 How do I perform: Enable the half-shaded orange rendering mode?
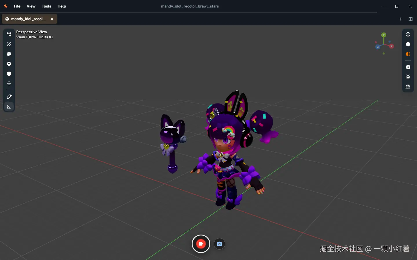[408, 54]
